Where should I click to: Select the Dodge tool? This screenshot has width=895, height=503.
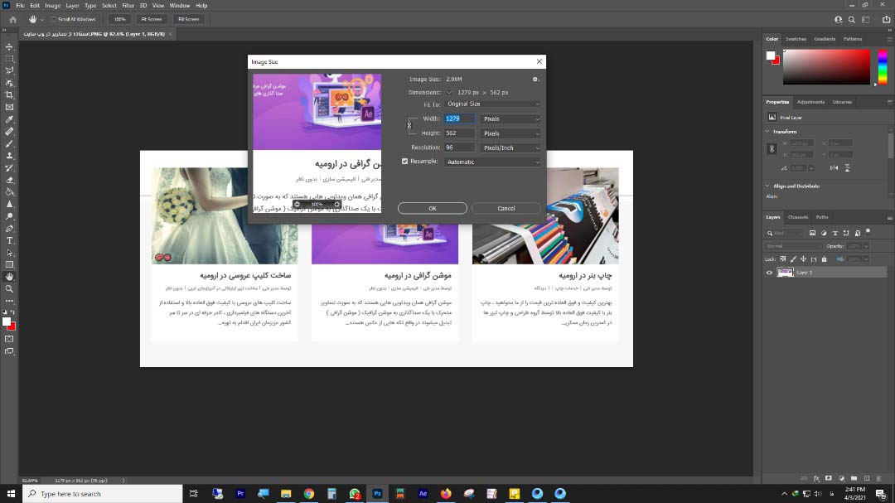click(9, 216)
